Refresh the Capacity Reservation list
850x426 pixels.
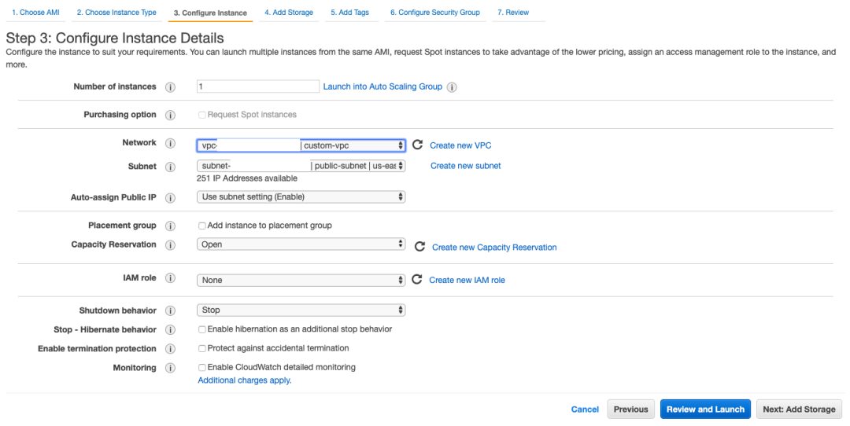(419, 247)
